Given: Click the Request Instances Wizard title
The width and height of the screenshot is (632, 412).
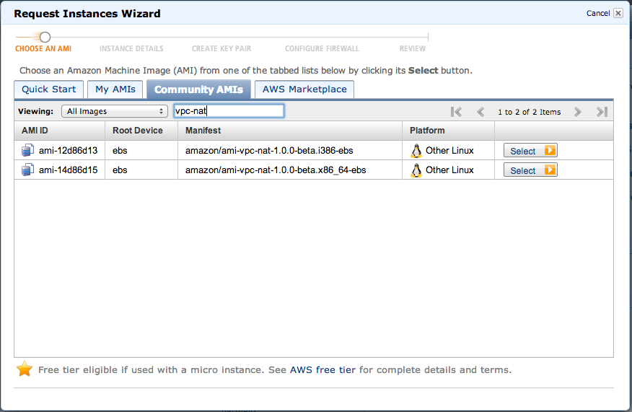Looking at the screenshot, I should click(x=87, y=13).
